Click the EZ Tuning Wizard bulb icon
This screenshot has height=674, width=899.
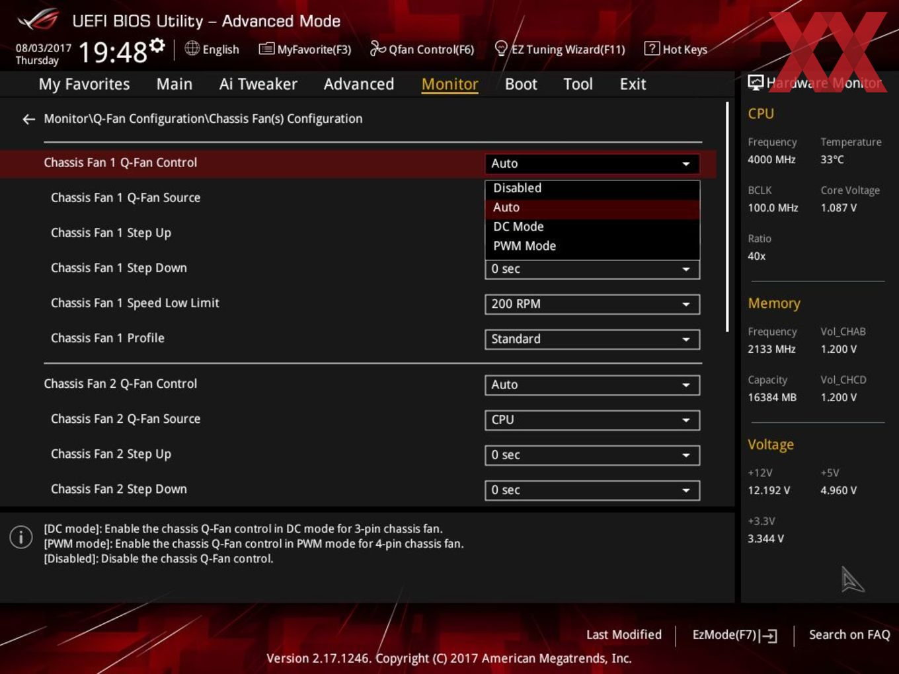pos(501,48)
